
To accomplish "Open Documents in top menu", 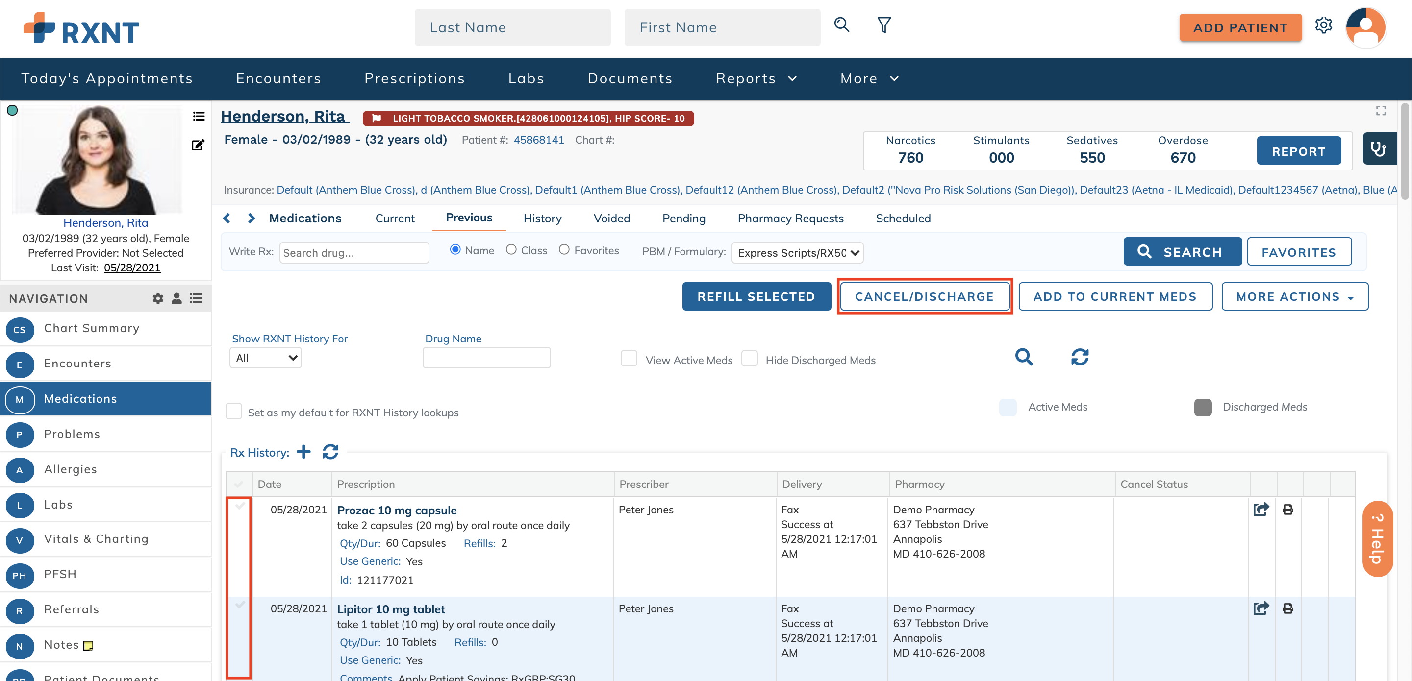I will pos(630,78).
